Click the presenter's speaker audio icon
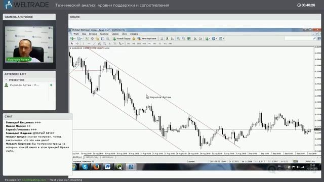 51,85
